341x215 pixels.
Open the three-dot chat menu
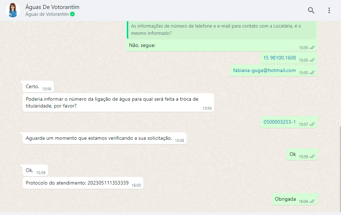point(329,10)
